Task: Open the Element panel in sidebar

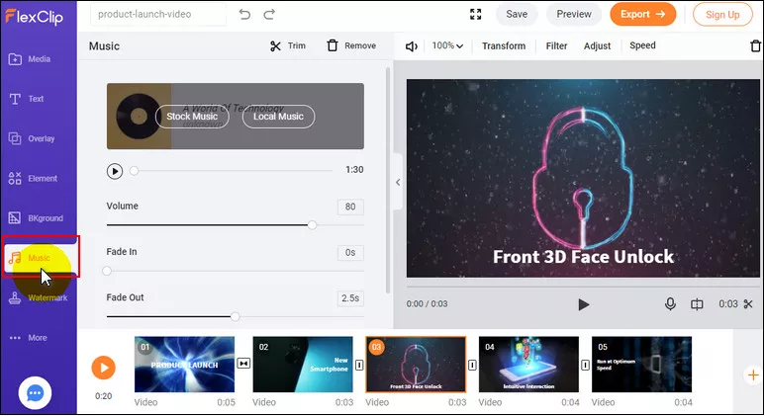Action: coord(33,179)
